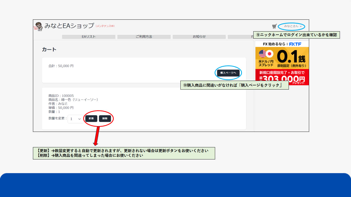
Task: Click the カート page heading
Action: (49, 49)
